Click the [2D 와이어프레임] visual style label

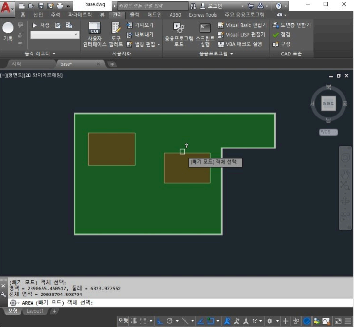(43, 75)
